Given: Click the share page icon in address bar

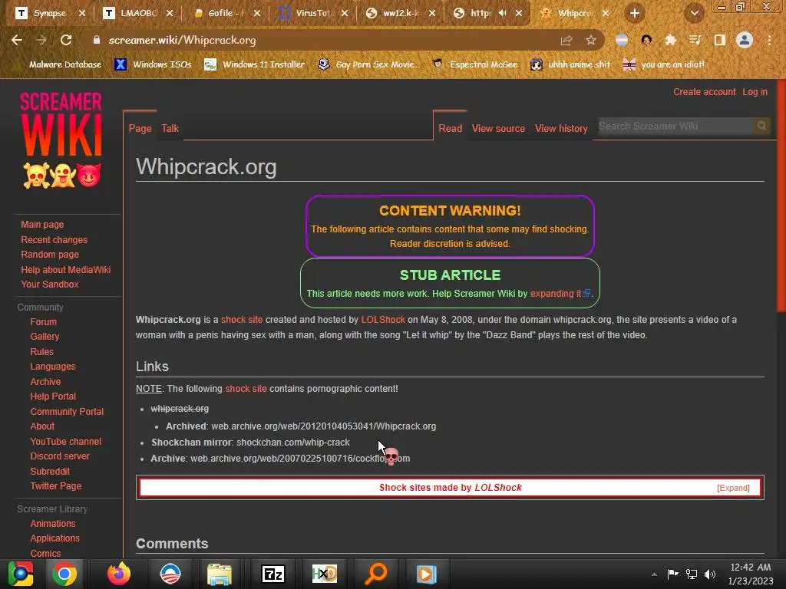Looking at the screenshot, I should tap(566, 41).
